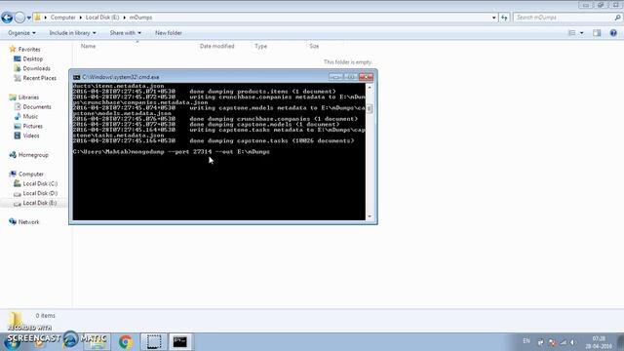Maximize the cmd.exe window
Screen dimensions: 624x351
(351, 77)
